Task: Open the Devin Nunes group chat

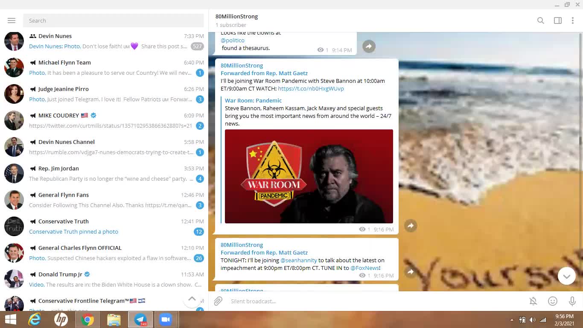Action: coord(104,41)
